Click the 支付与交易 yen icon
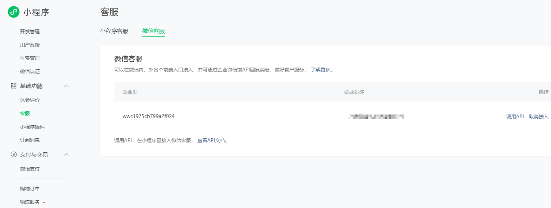The image size is (551, 208). point(14,154)
